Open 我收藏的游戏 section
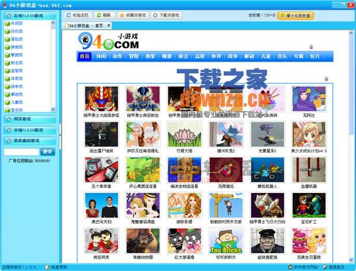The width and height of the screenshot is (356, 271). point(29,141)
